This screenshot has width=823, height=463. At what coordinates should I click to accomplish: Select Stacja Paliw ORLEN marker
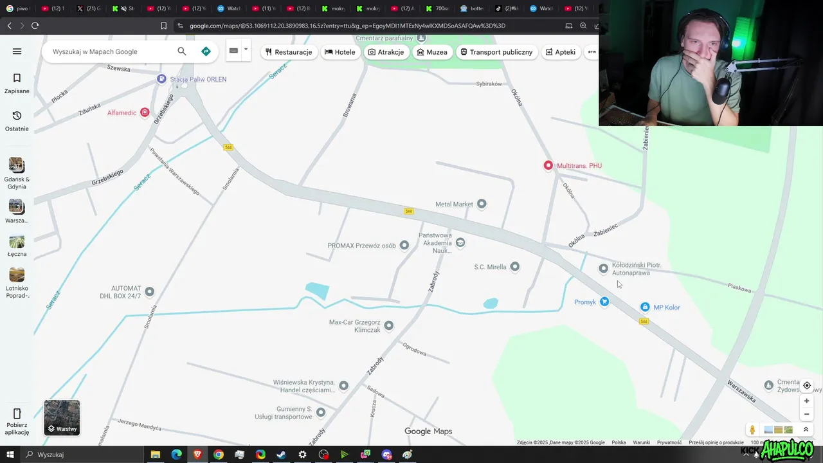[161, 79]
